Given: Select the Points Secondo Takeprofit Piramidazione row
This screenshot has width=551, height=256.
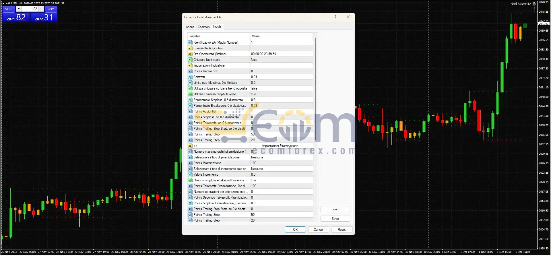Looking at the screenshot, I should [250, 197].
